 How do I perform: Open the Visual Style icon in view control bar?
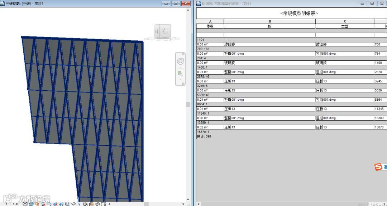point(31,204)
